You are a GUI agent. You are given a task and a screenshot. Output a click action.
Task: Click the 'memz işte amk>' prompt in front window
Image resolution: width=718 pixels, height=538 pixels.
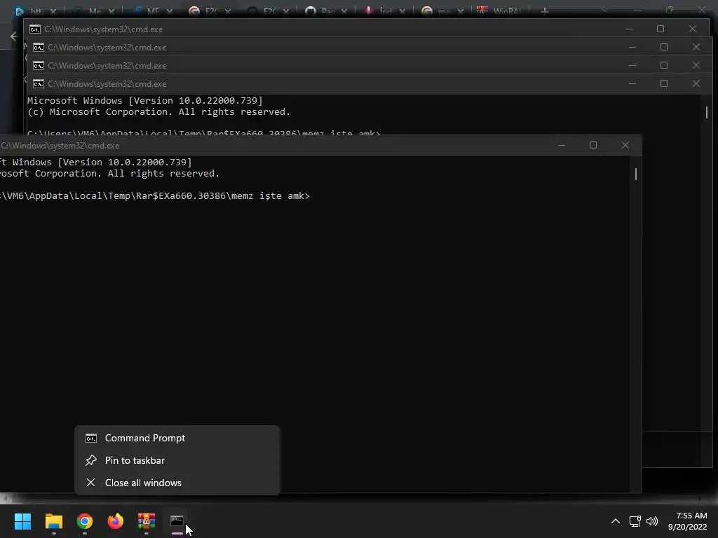tap(270, 196)
